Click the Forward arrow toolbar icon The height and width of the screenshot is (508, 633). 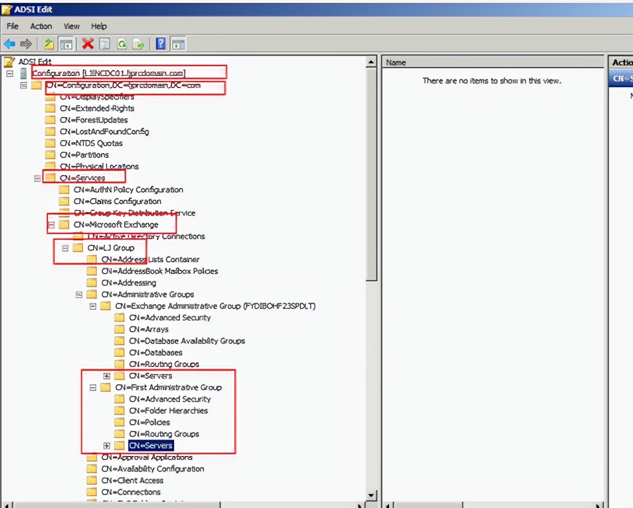[x=26, y=44]
